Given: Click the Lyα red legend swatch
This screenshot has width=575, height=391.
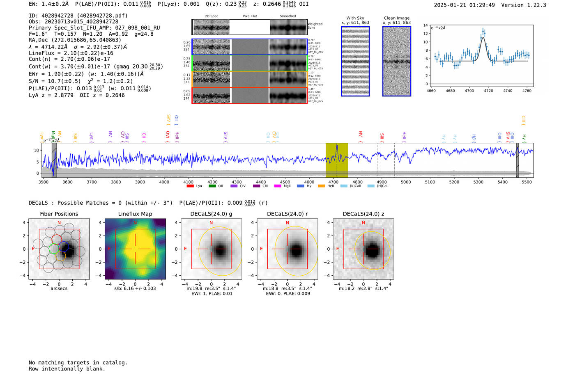Looking at the screenshot, I should [190, 186].
